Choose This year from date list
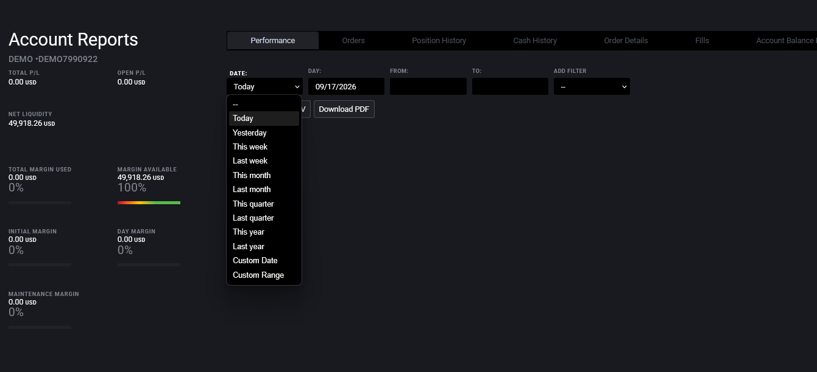This screenshot has height=372, width=817. 264,232
